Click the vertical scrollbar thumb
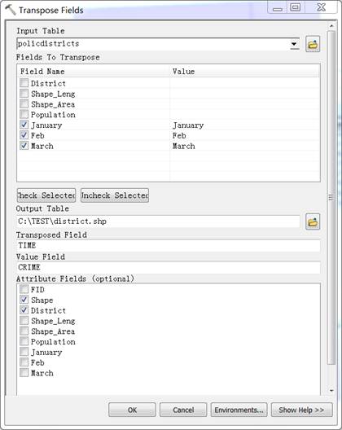 pyautogui.click(x=331, y=197)
